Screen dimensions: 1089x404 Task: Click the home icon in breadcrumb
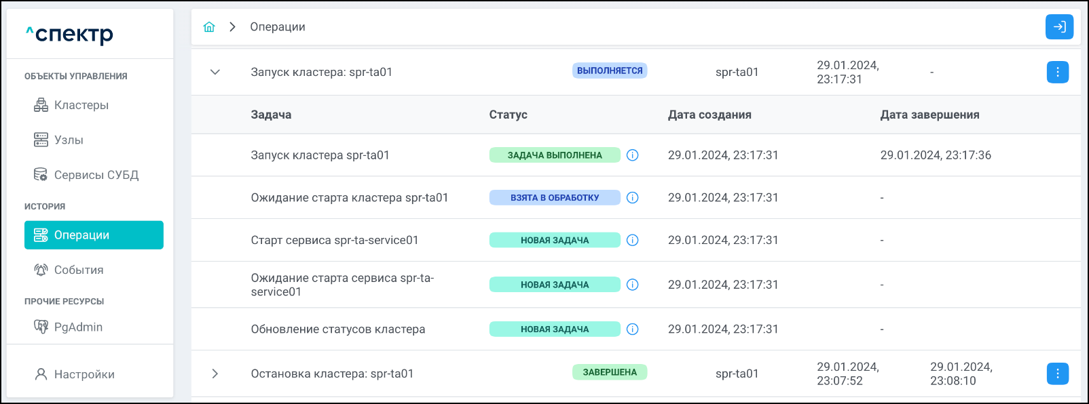pyautogui.click(x=209, y=27)
